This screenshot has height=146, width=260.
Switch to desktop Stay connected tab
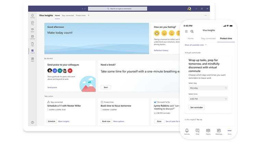click(x=68, y=16)
